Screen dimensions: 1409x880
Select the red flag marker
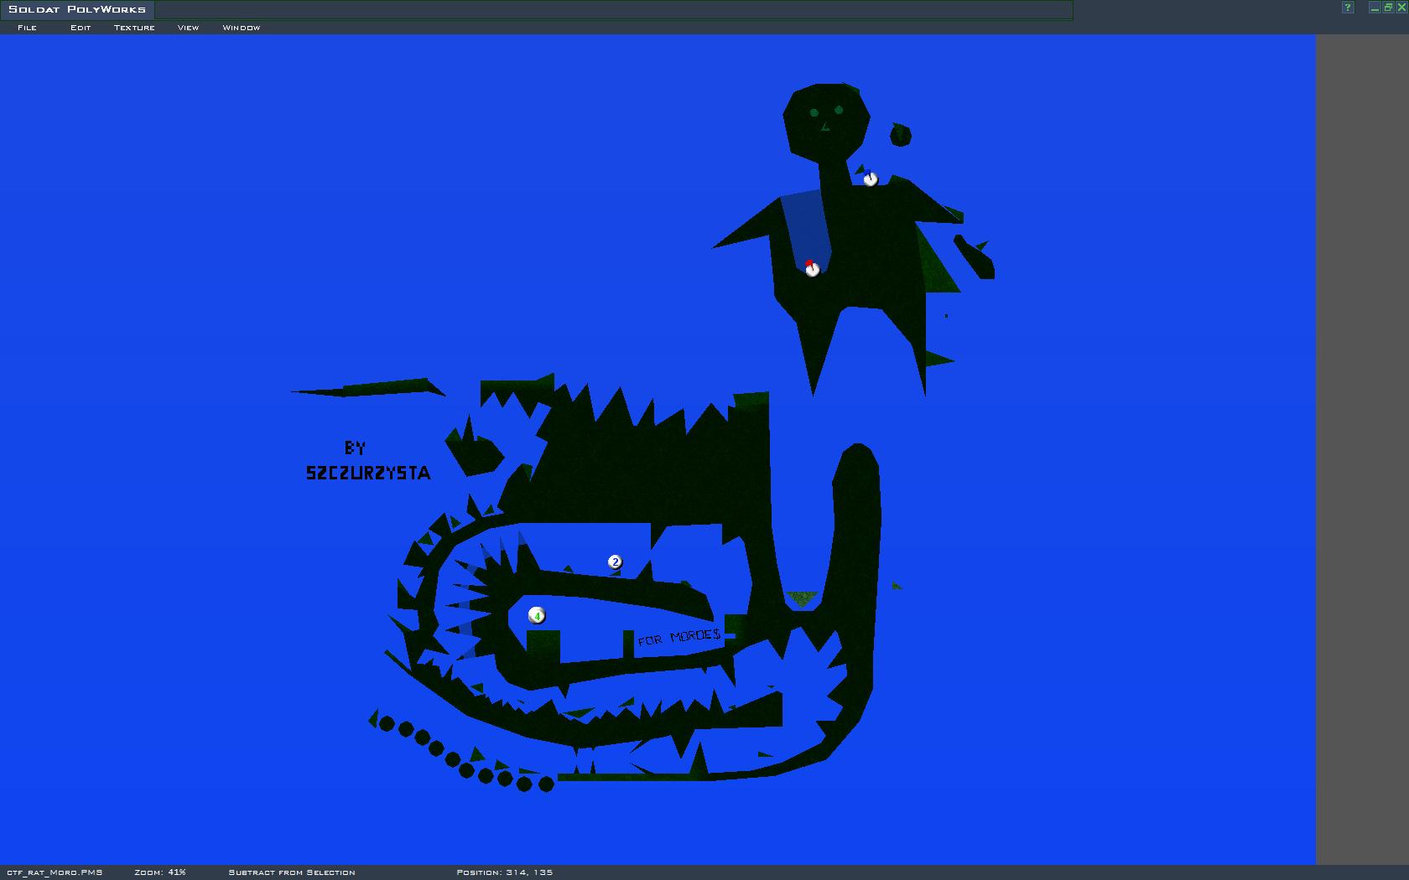811,268
